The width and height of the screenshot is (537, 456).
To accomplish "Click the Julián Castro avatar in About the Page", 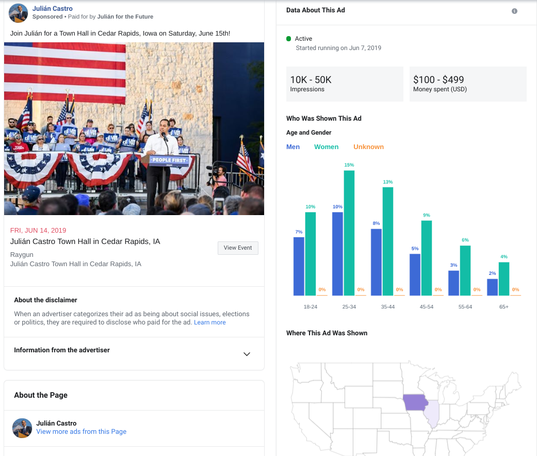I will (22, 428).
